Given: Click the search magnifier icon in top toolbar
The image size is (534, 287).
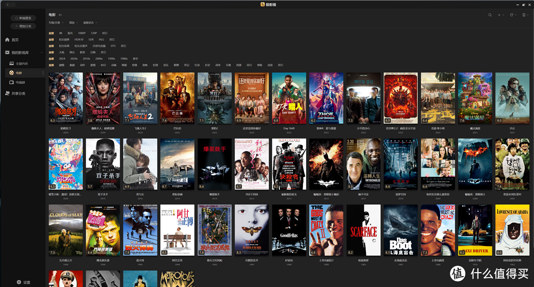Looking at the screenshot, I should coord(490,15).
